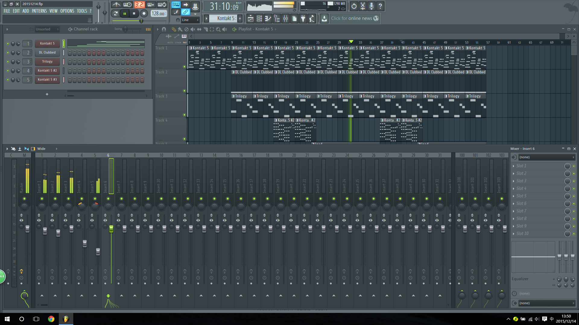Image resolution: width=579 pixels, height=325 pixels.
Task: Add a new pattern with the plus button
Action: [x=240, y=19]
